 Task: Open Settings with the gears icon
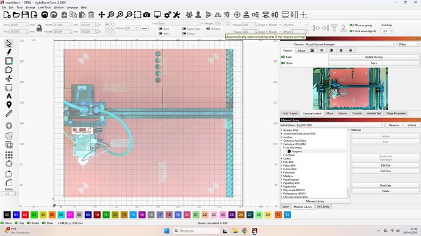(168, 15)
